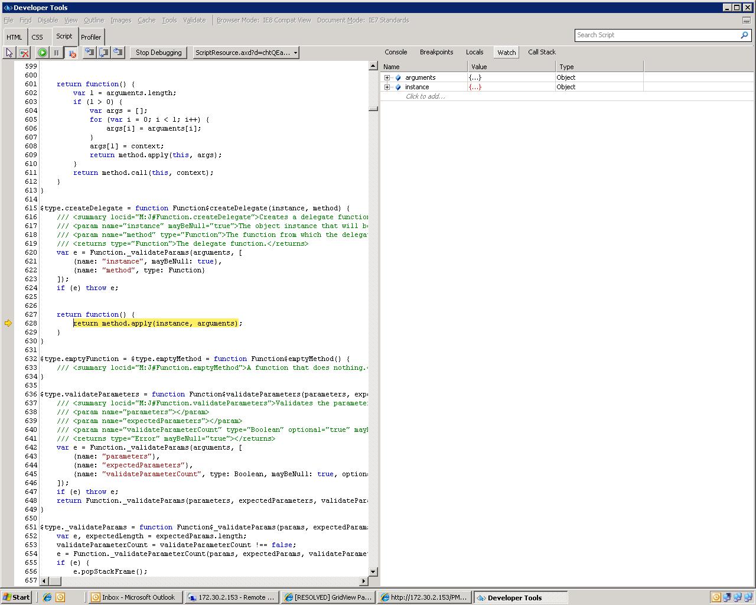Toggle Break on Error icon

point(71,53)
